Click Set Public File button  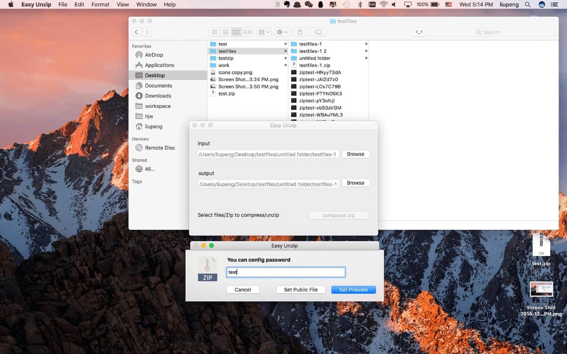pos(301,289)
